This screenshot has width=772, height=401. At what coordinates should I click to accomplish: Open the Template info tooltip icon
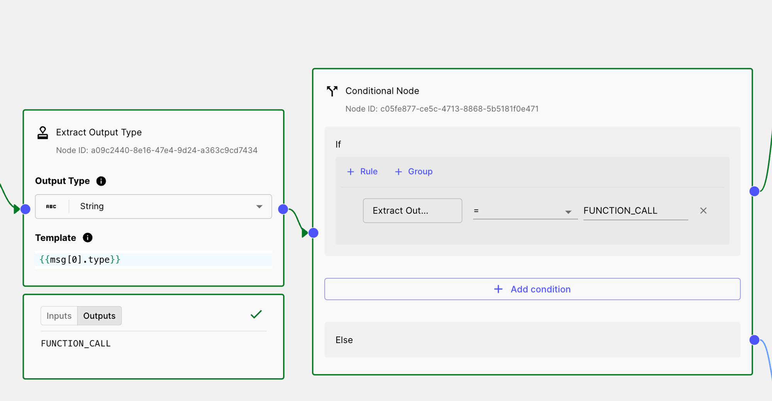click(88, 238)
